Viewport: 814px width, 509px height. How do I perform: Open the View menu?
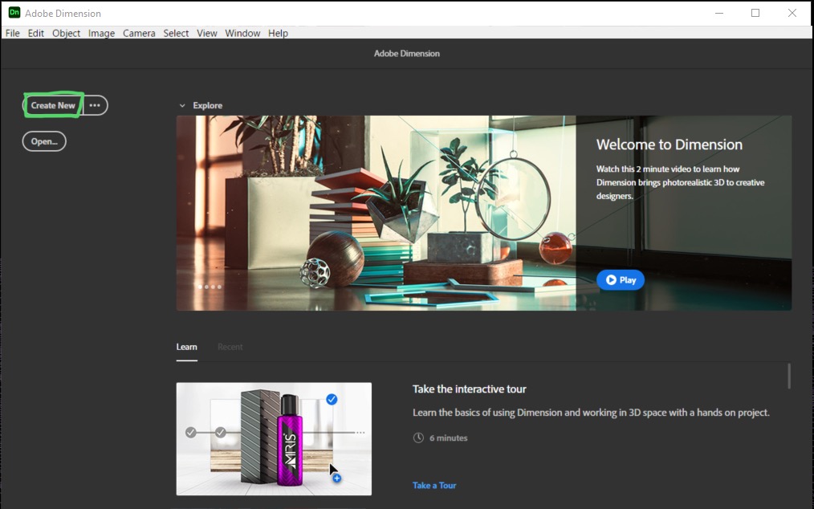[x=206, y=33]
